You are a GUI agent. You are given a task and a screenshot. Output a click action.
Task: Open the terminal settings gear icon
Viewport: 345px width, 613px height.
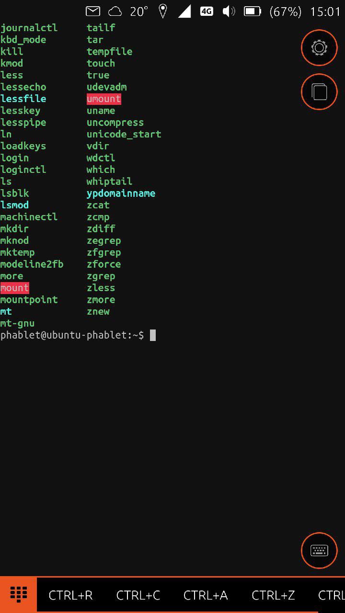(319, 47)
